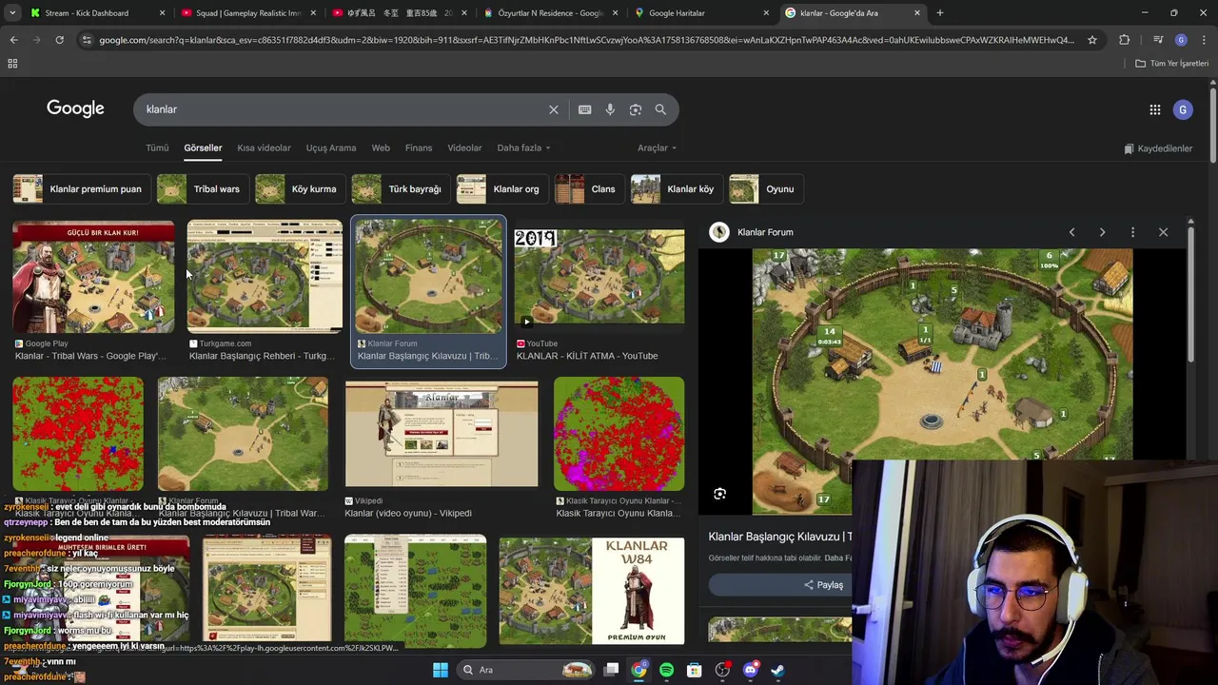The width and height of the screenshot is (1218, 685).
Task: Close the image preview panel
Action: (1163, 232)
